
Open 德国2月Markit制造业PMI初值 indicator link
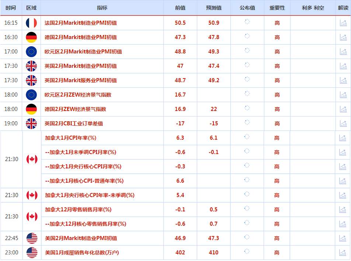(x=81, y=37)
